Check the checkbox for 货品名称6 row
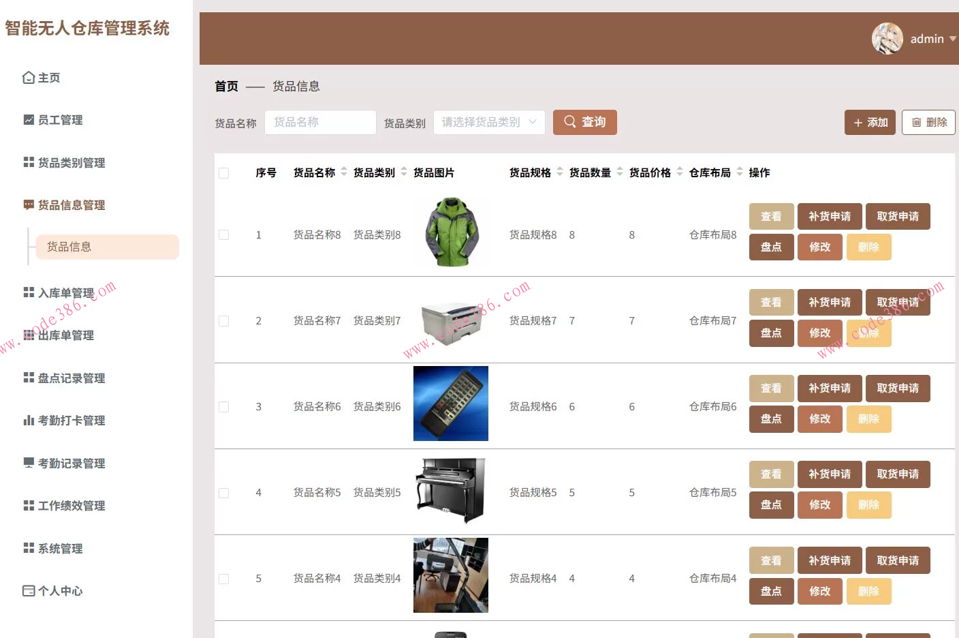Image resolution: width=959 pixels, height=638 pixels. pyautogui.click(x=223, y=406)
